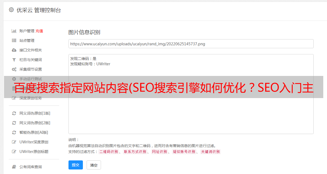The height and width of the screenshot is (174, 327).
Task: Click the UWriter深度原创 edit icon
Action: click(14, 142)
